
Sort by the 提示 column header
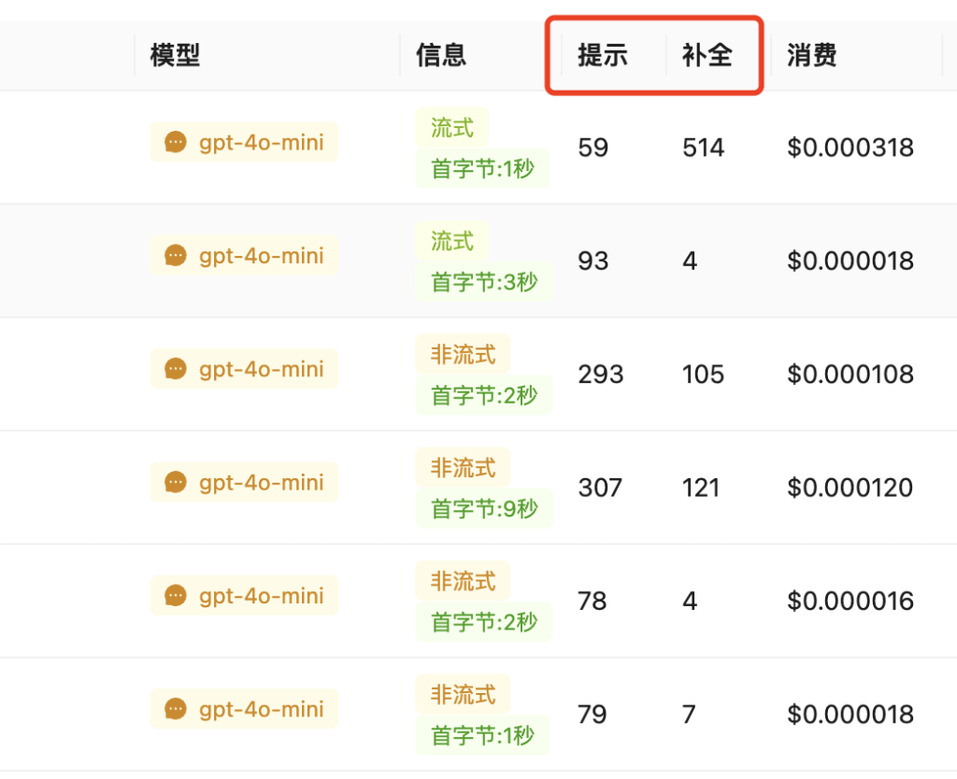click(x=603, y=55)
